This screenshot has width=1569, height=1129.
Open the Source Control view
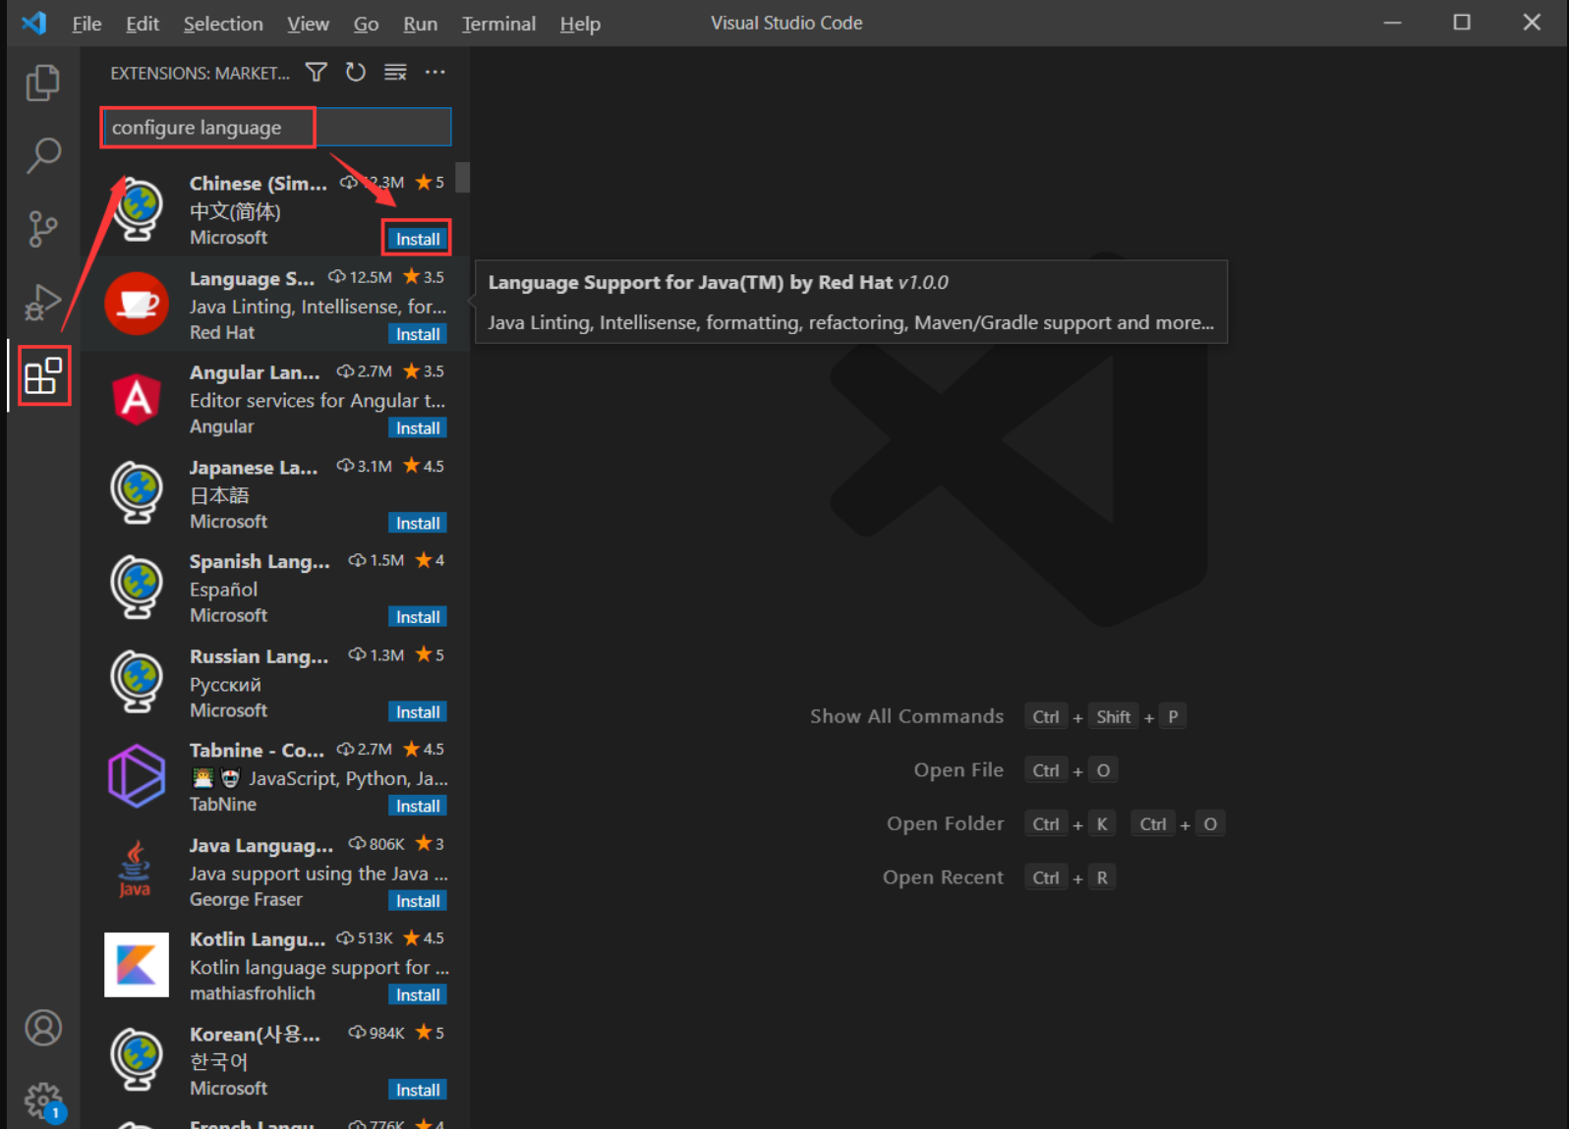click(43, 229)
